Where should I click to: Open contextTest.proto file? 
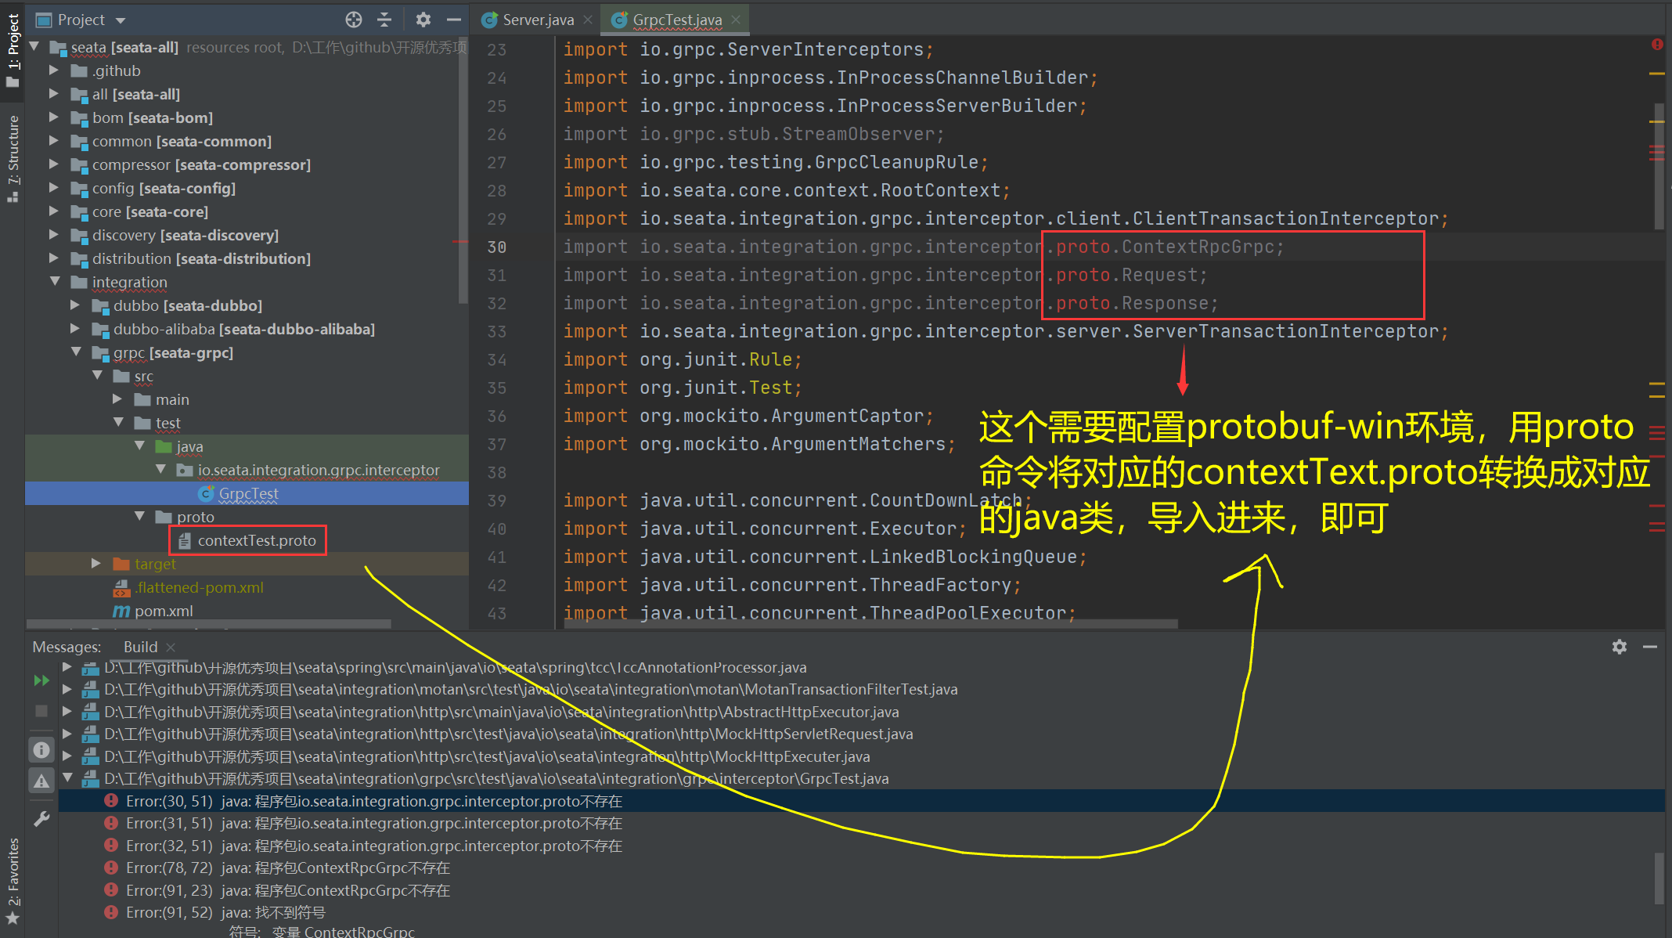[256, 540]
